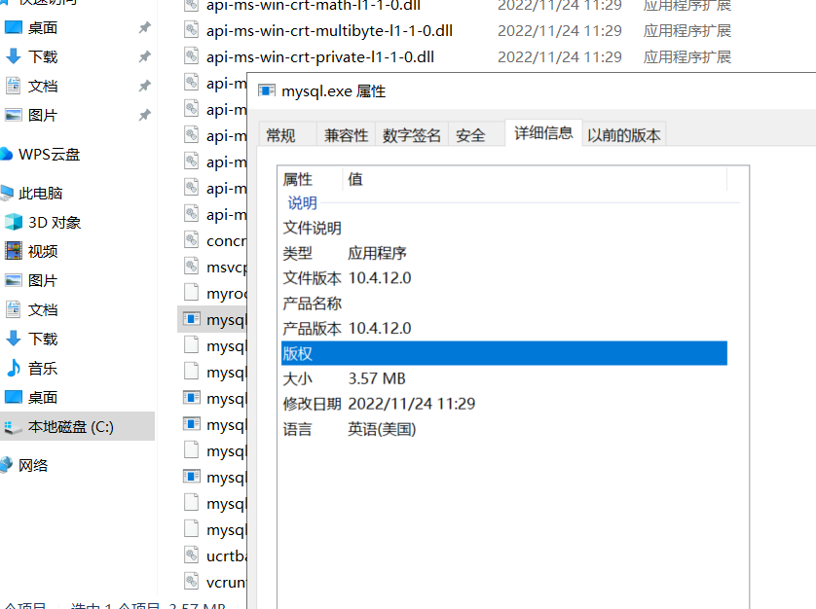Viewport: 816px width, 609px height.
Task: Click date 2022/11/24 11:29 of multibyte dll
Action: click(x=560, y=31)
